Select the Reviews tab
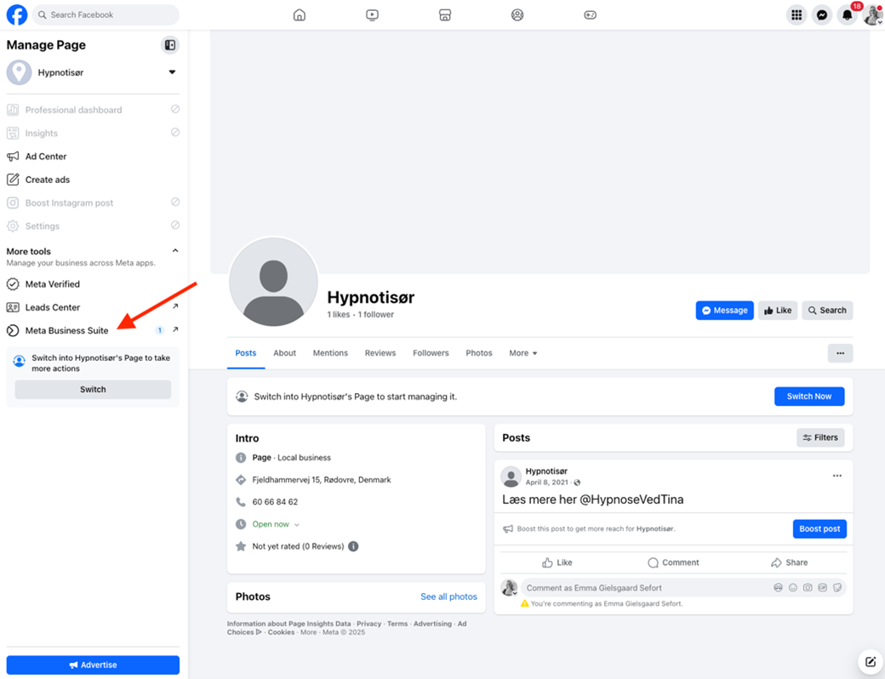 click(380, 353)
